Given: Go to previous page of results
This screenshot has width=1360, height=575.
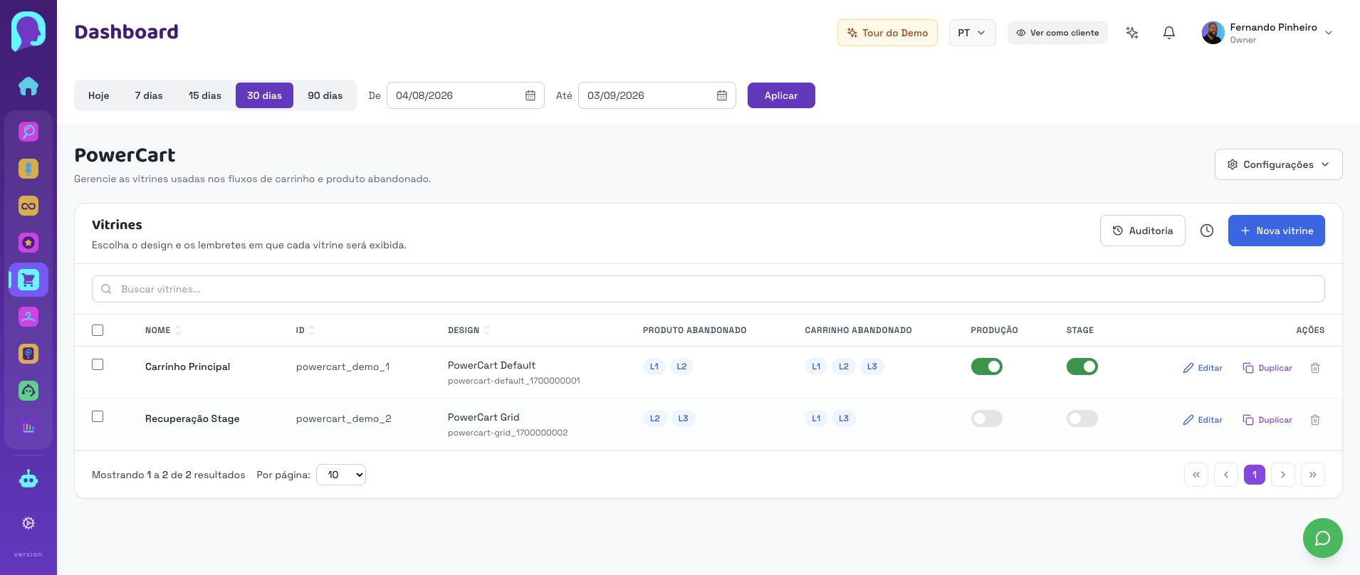Looking at the screenshot, I should pyautogui.click(x=1226, y=475).
